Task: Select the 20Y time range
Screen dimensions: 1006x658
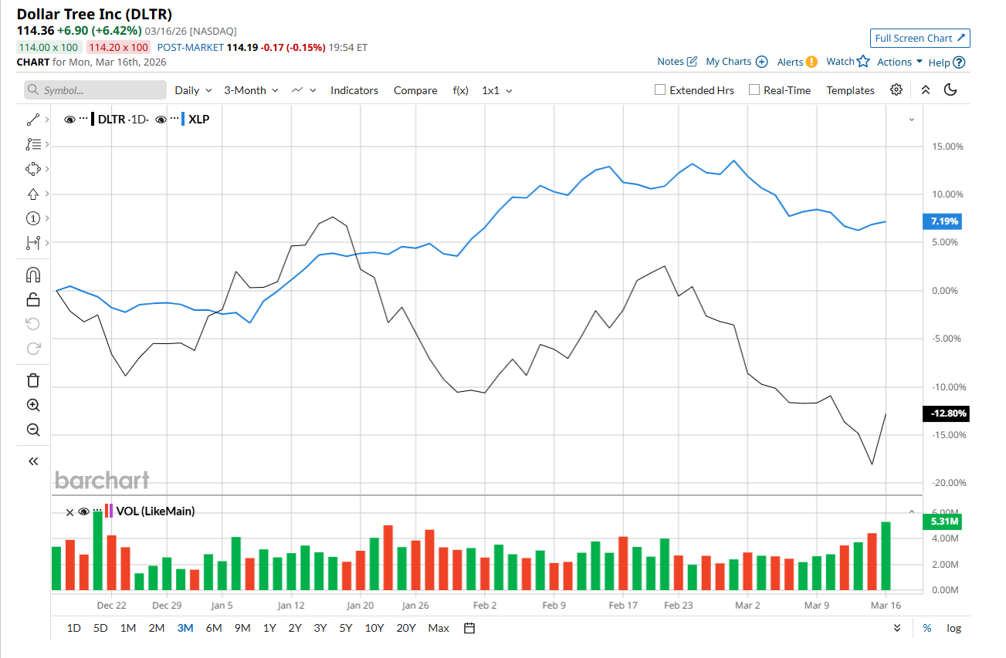Action: pos(405,628)
